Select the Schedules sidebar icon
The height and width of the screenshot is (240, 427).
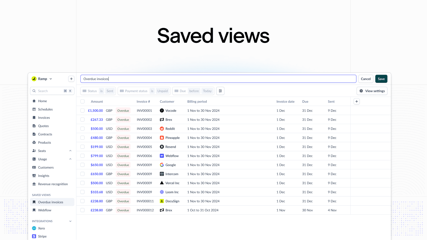point(35,109)
